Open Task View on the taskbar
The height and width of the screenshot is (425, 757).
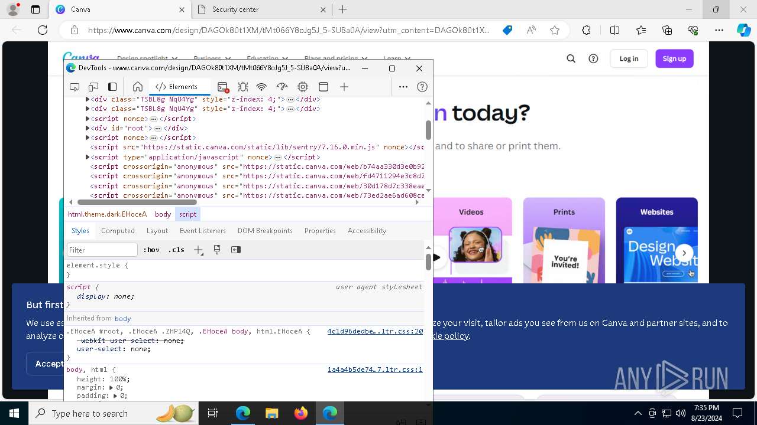(x=213, y=413)
